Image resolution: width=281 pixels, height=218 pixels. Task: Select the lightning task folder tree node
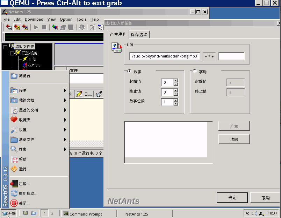click(18, 53)
